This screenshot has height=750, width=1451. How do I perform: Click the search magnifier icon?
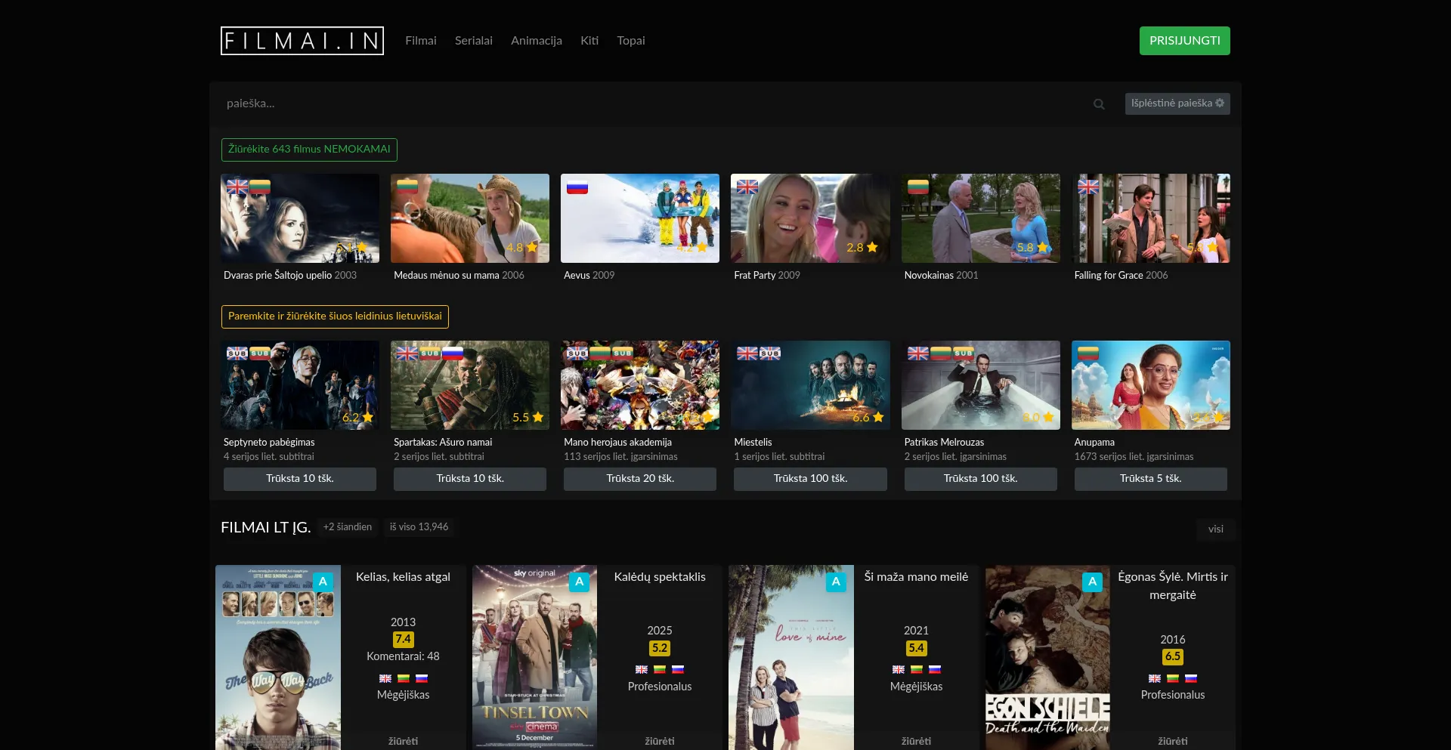[x=1099, y=104]
